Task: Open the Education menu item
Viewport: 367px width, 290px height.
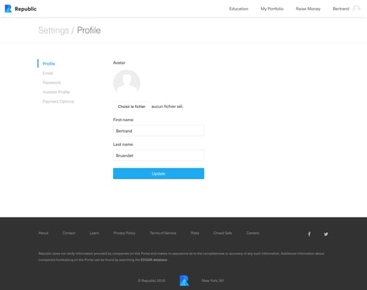Action: click(x=239, y=9)
